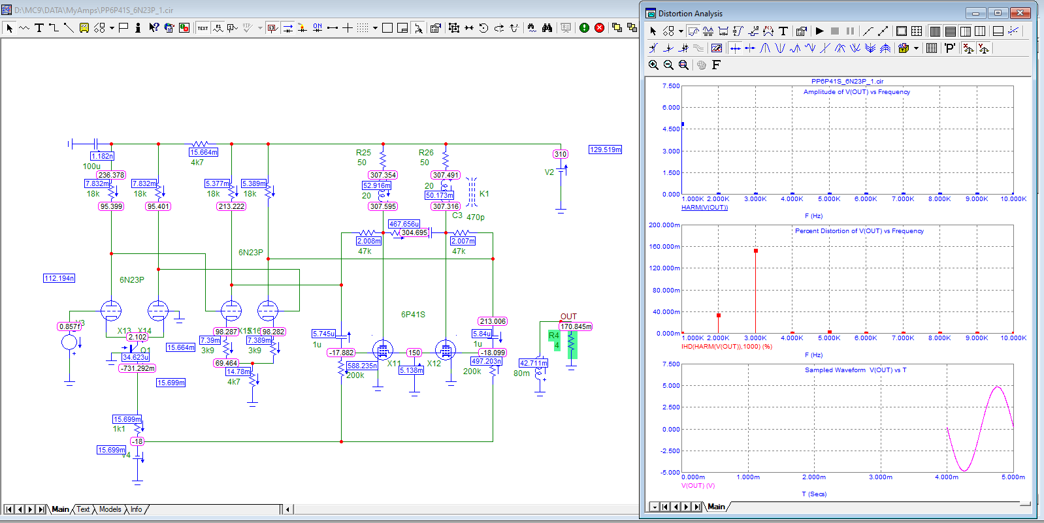Click the schematic horizontal scrollbar left arrow

pyautogui.click(x=288, y=509)
